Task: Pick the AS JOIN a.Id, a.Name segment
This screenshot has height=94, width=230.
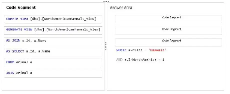Action: pos(53,41)
